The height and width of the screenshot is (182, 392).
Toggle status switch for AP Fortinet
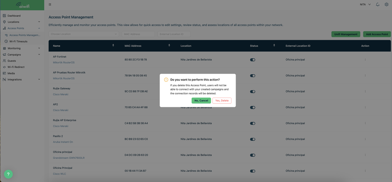253,60
